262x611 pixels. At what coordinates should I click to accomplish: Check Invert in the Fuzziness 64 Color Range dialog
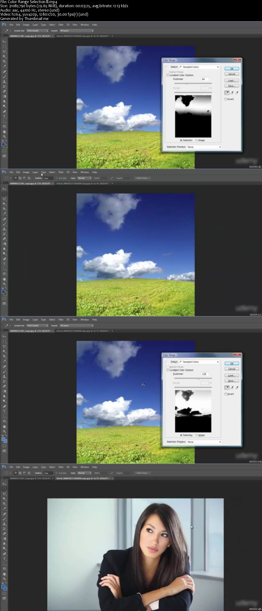point(226,99)
